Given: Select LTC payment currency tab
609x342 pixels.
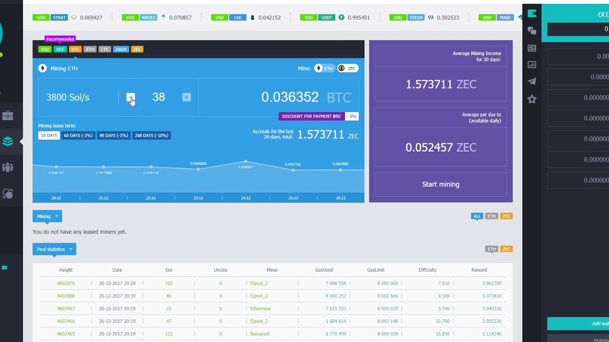Looking at the screenshot, I should [x=105, y=49].
